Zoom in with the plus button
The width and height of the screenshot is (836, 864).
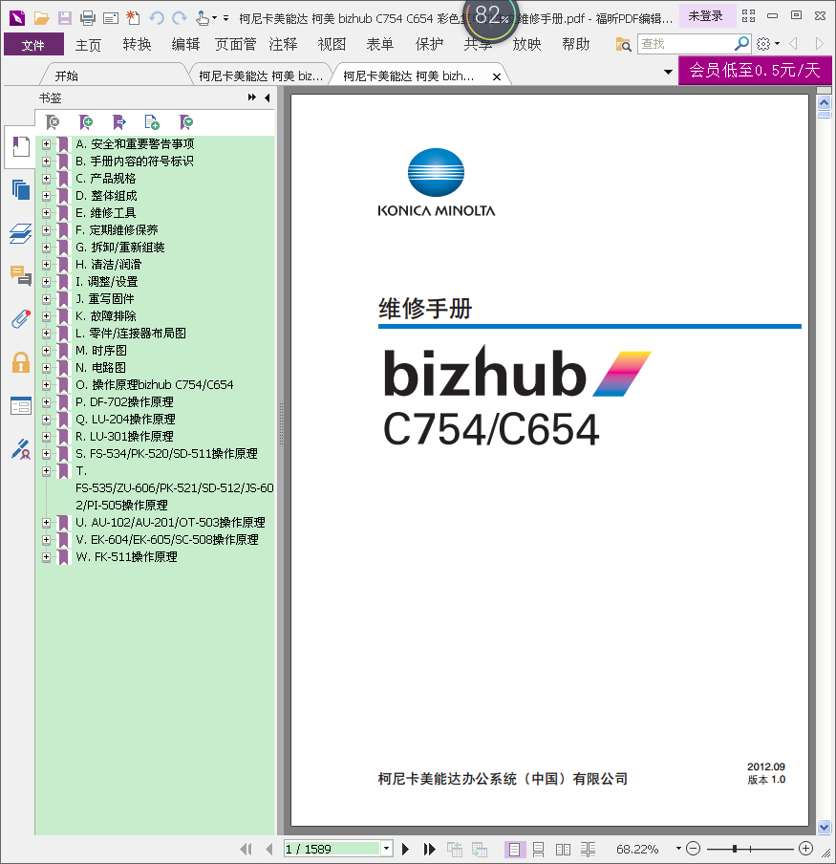point(805,849)
